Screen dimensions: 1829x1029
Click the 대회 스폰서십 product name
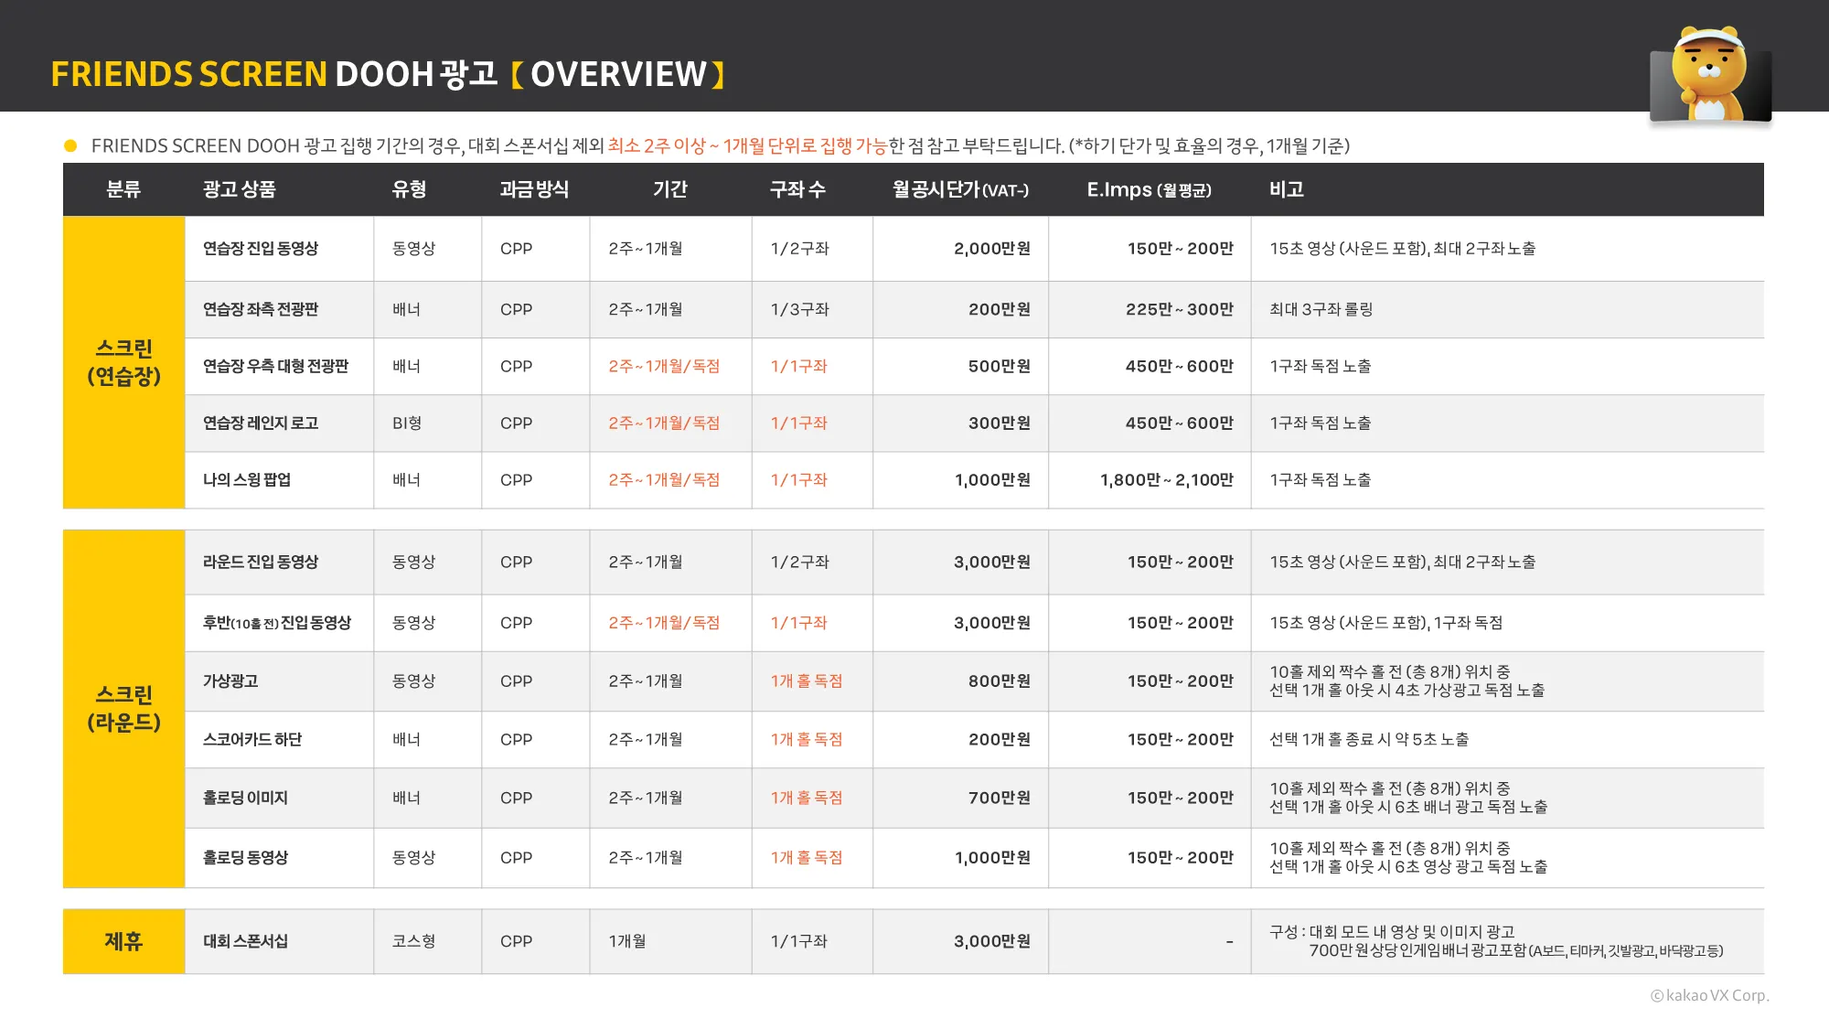[245, 941]
